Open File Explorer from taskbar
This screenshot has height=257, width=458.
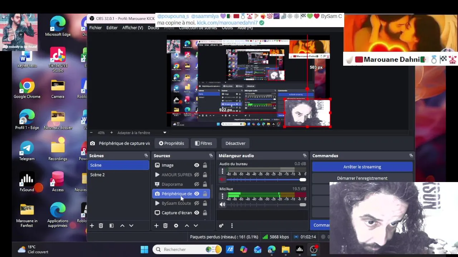coord(286,250)
